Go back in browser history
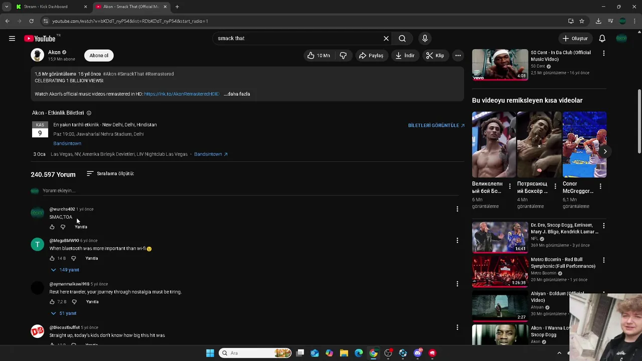 pos(7,21)
